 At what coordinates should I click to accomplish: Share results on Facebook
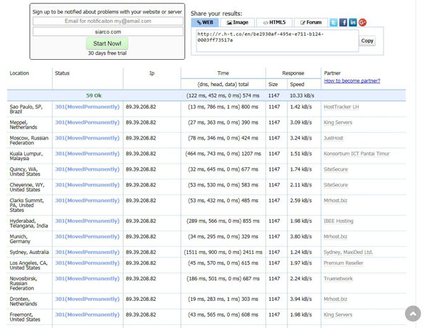click(343, 22)
